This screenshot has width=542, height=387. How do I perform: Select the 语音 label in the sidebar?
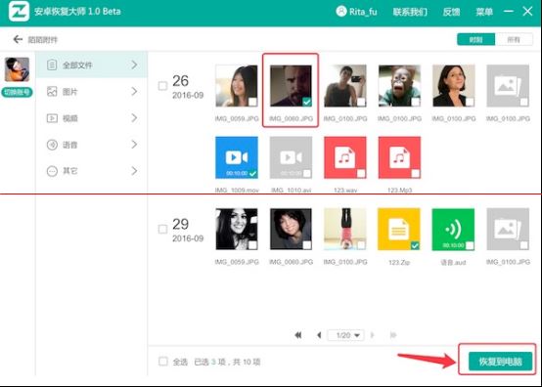(x=70, y=145)
